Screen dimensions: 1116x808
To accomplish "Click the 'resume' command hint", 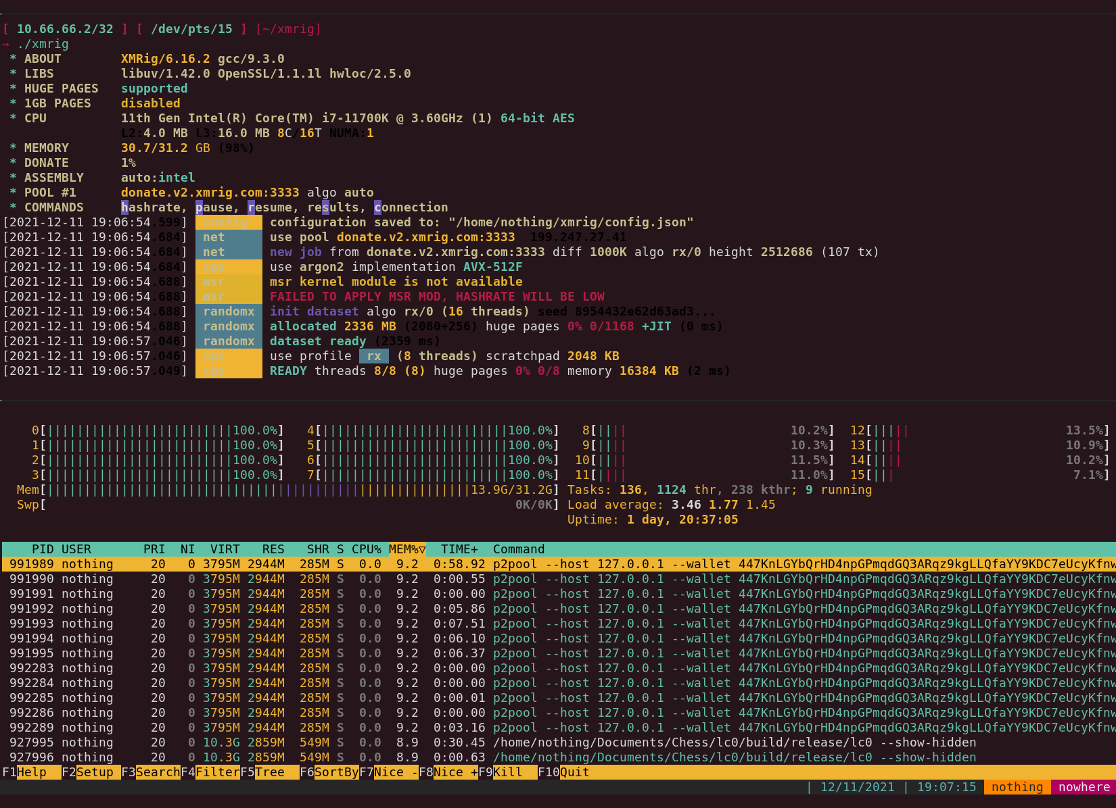I will click(x=270, y=207).
